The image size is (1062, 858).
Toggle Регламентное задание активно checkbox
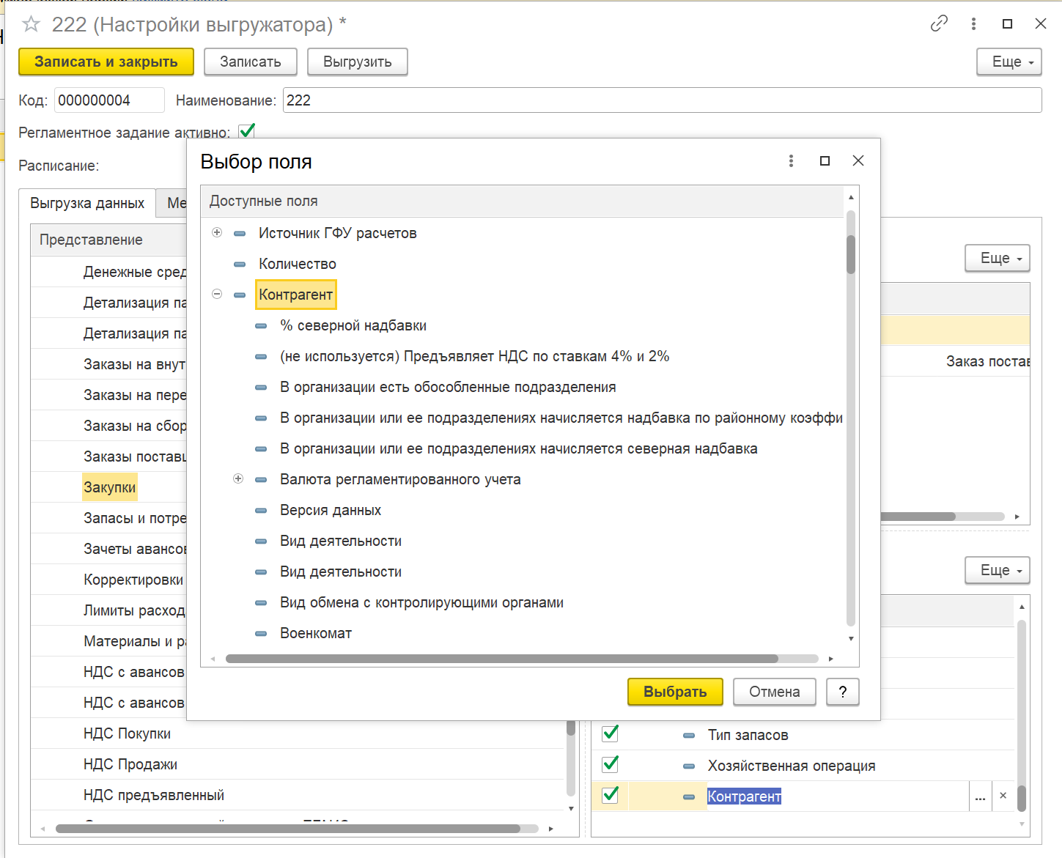pyautogui.click(x=247, y=132)
